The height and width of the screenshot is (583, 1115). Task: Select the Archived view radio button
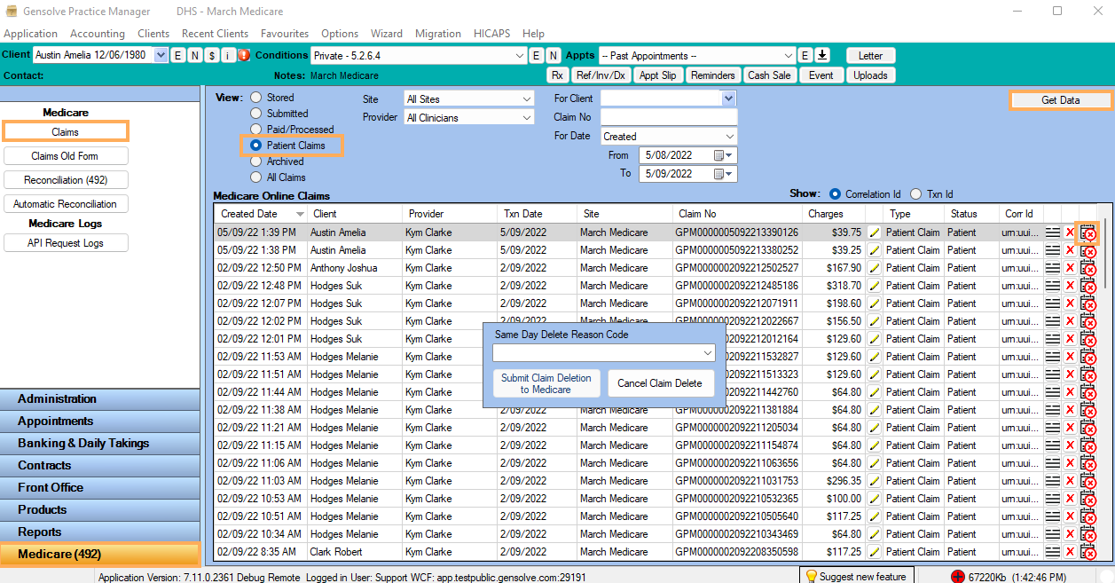(256, 162)
